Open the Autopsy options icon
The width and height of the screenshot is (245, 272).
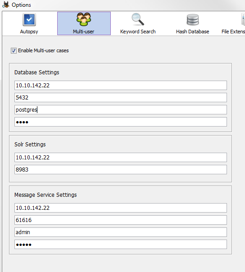pos(29,20)
